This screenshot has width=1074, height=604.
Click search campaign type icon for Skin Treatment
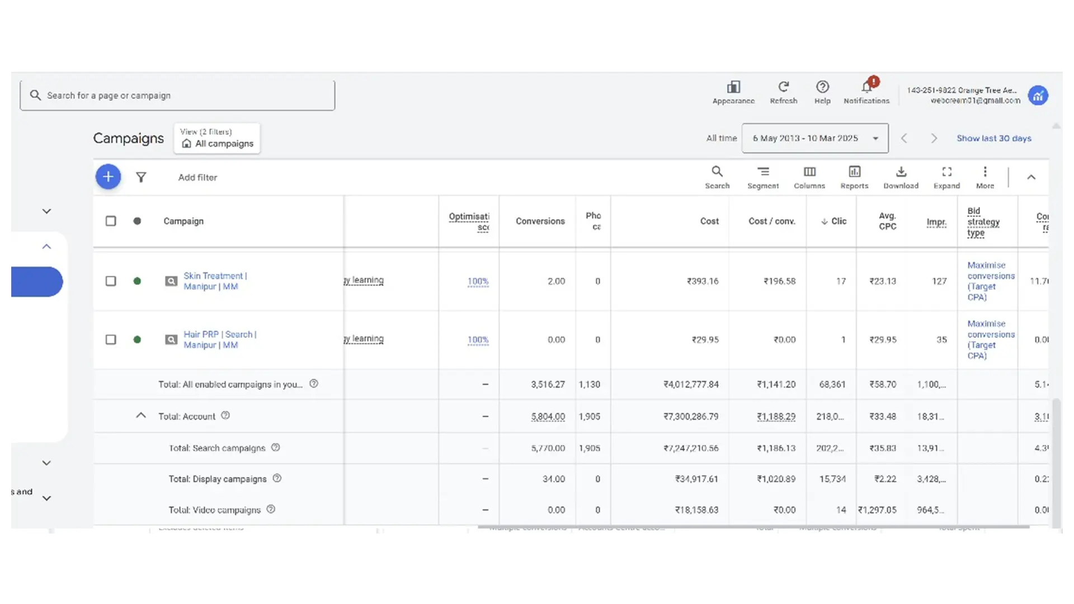click(x=171, y=281)
